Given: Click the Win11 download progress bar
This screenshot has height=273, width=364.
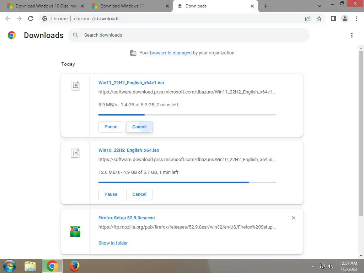Looking at the screenshot, I should point(187,115).
